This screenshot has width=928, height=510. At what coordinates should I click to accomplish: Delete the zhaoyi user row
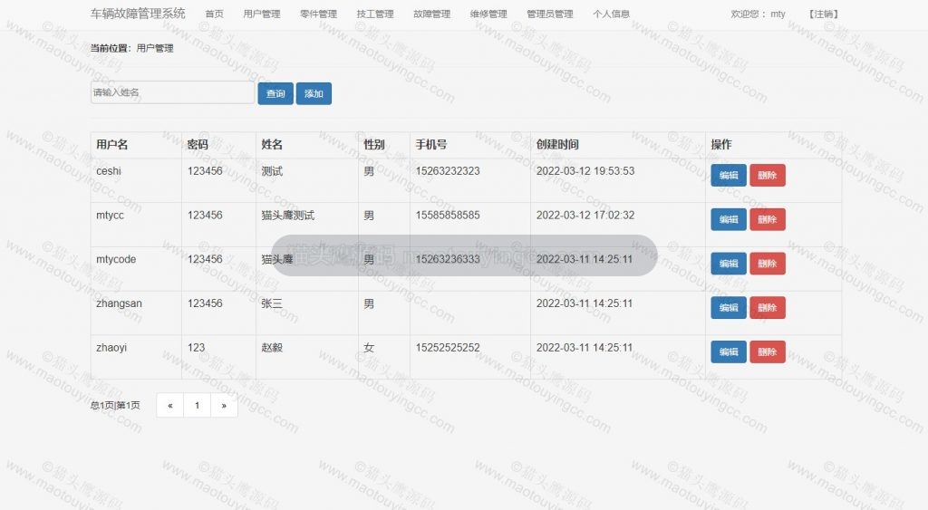pos(767,352)
